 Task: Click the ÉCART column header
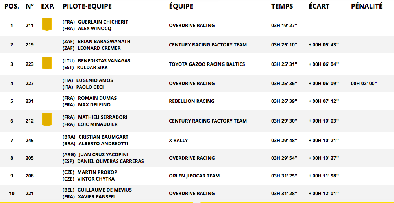tap(319, 7)
